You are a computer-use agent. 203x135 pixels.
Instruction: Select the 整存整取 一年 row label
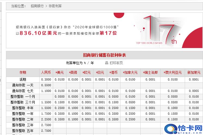coord(23,114)
